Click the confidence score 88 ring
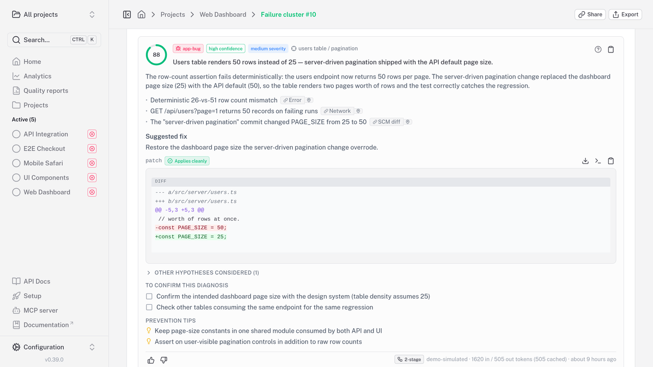Image resolution: width=653 pixels, height=367 pixels. tap(156, 55)
